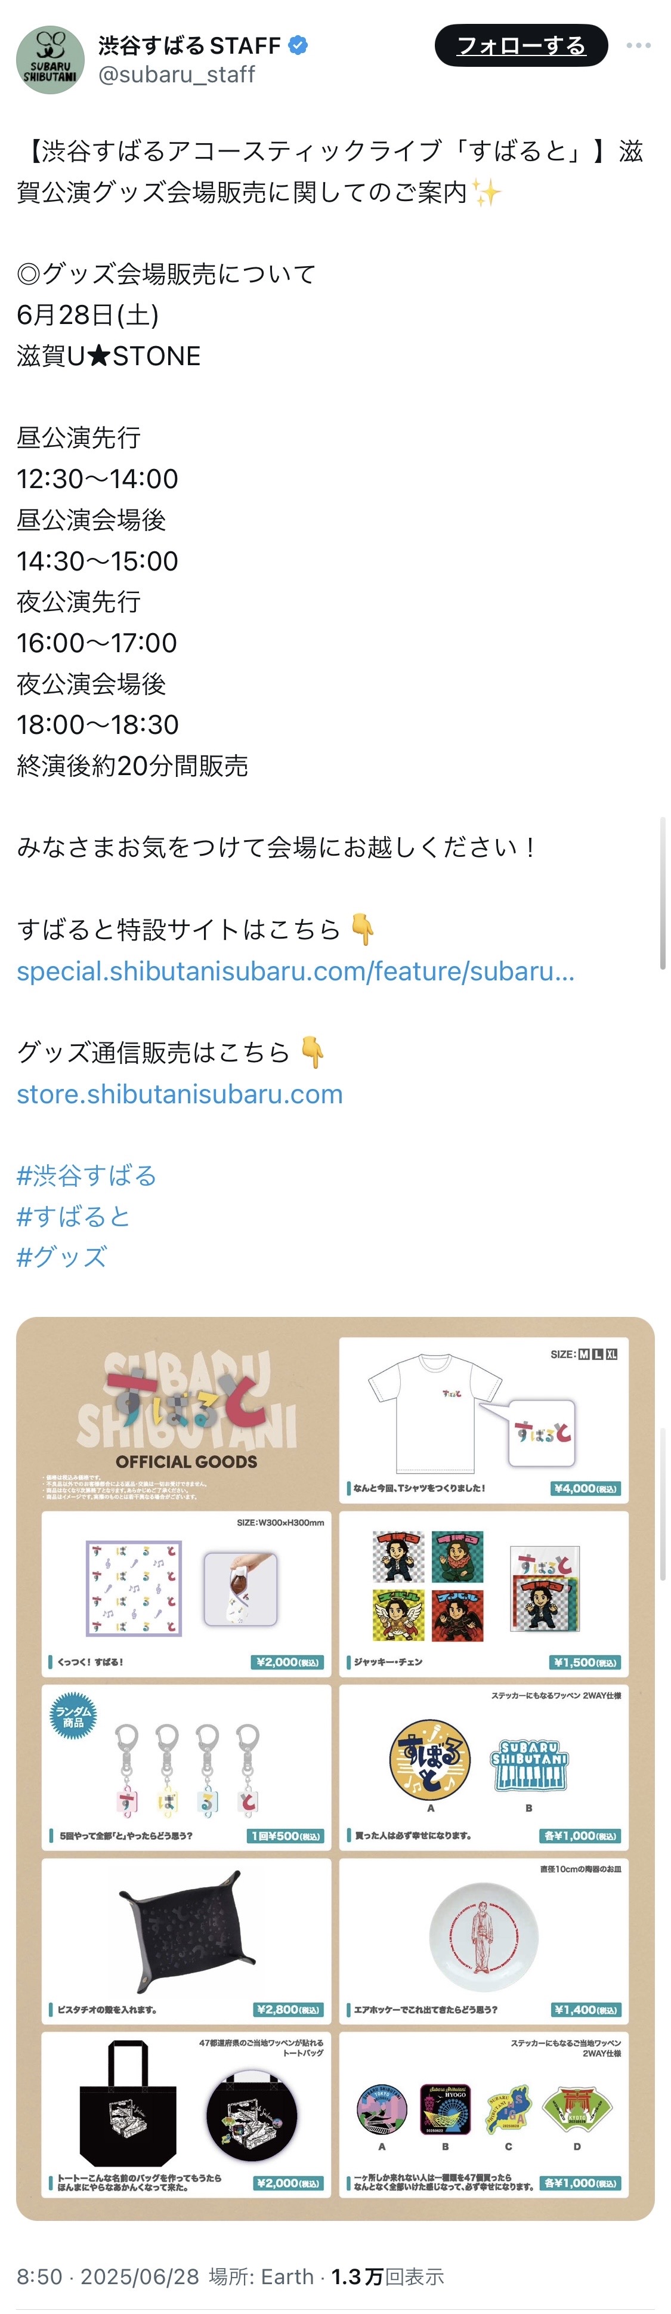This screenshot has height=2314, width=671.
Task: Visit the store.shibutanisubaru.com link
Action: (180, 1094)
